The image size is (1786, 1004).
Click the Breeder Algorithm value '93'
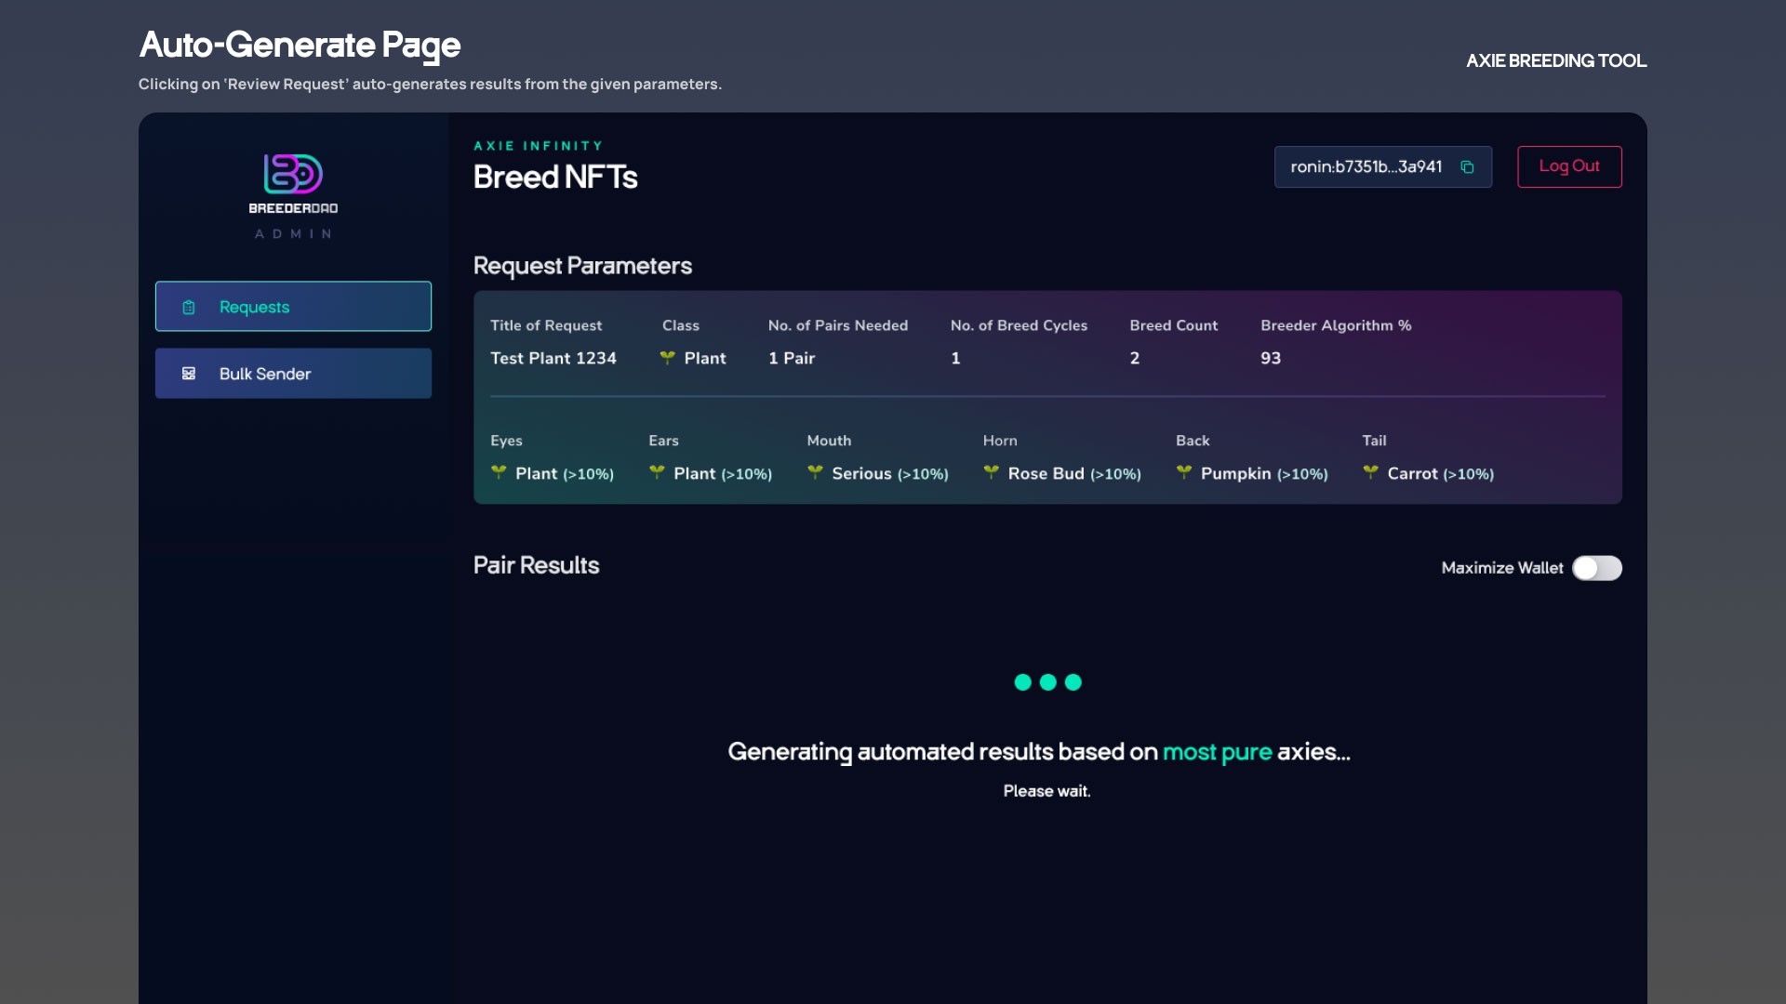(1271, 358)
